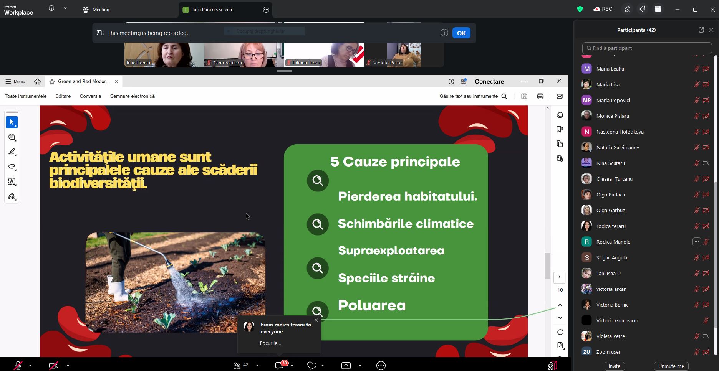Screen dimensions: 719x371
Task: Pop out the Participants panel
Action: click(701, 30)
